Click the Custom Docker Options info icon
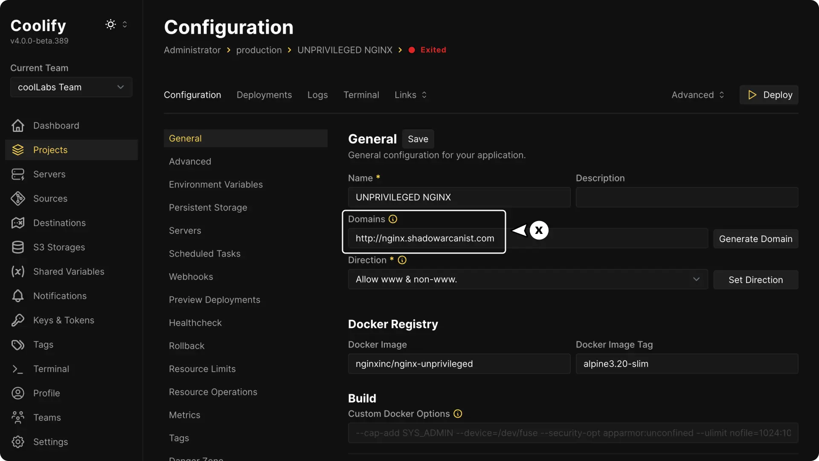Viewport: 819px width, 461px height. [458, 414]
